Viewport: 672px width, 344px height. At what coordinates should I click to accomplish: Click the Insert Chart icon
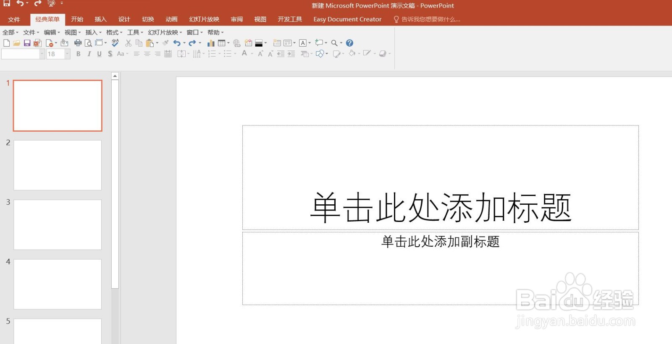click(211, 43)
